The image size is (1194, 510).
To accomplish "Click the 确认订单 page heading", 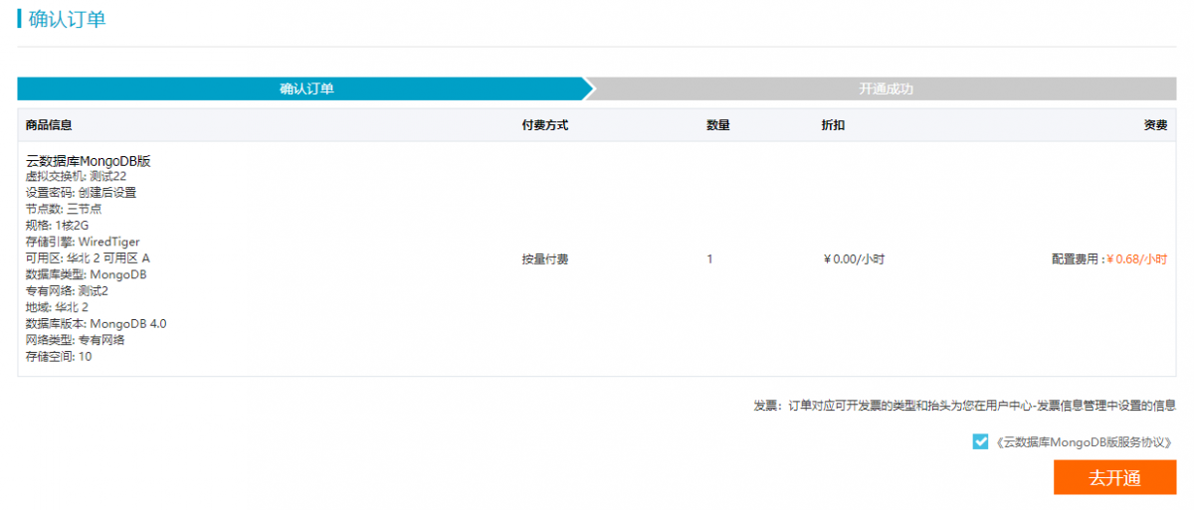I will [x=68, y=19].
